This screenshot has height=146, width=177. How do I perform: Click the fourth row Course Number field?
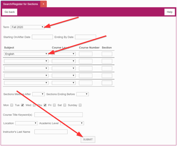[x=86, y=75]
